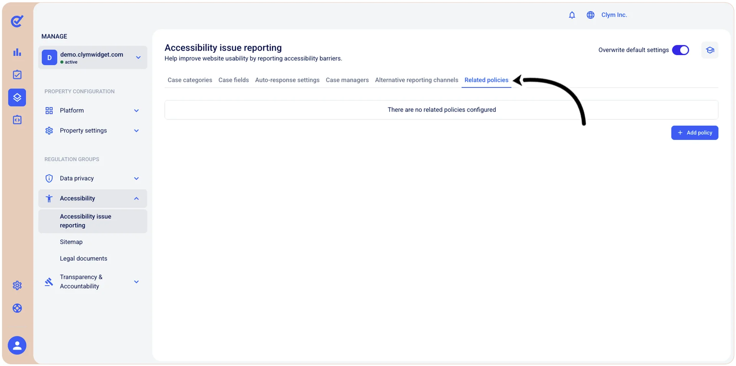Click the Add policy button

coord(695,133)
